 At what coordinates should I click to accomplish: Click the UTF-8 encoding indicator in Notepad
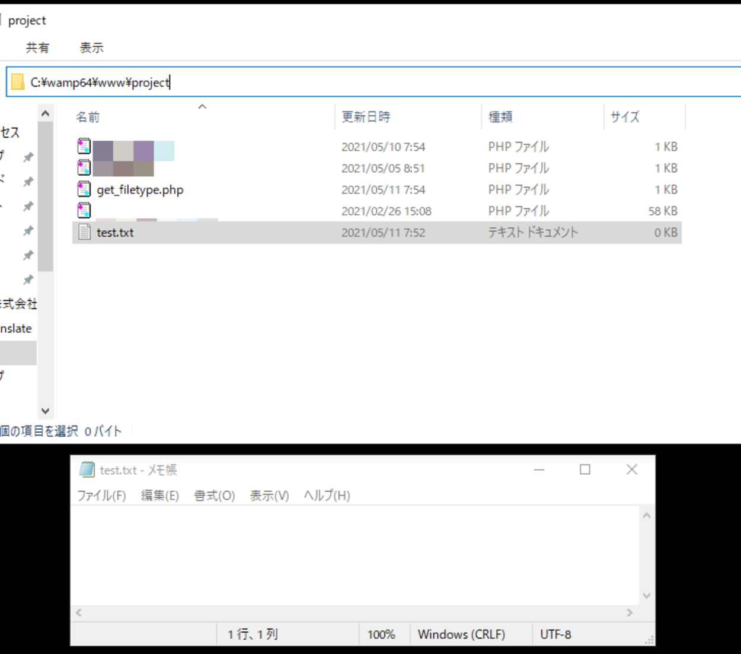click(555, 634)
